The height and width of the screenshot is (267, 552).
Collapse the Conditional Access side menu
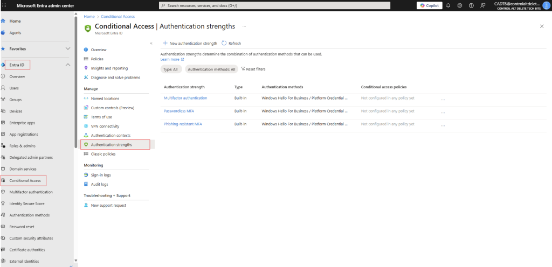151,43
